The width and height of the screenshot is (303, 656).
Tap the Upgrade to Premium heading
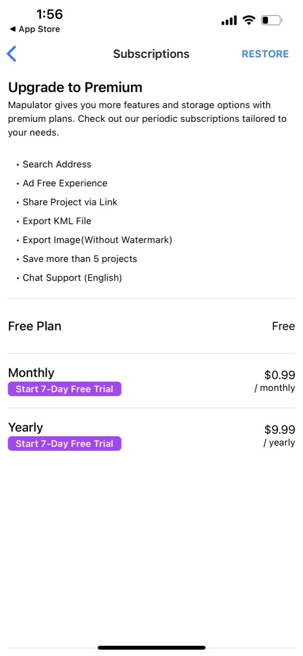click(x=75, y=87)
